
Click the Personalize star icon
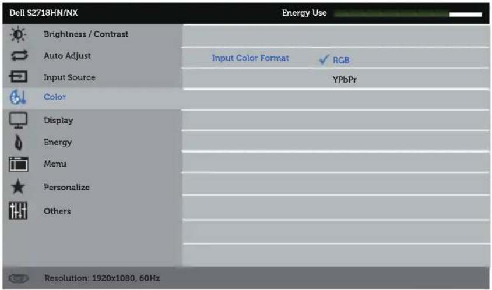[x=18, y=186]
